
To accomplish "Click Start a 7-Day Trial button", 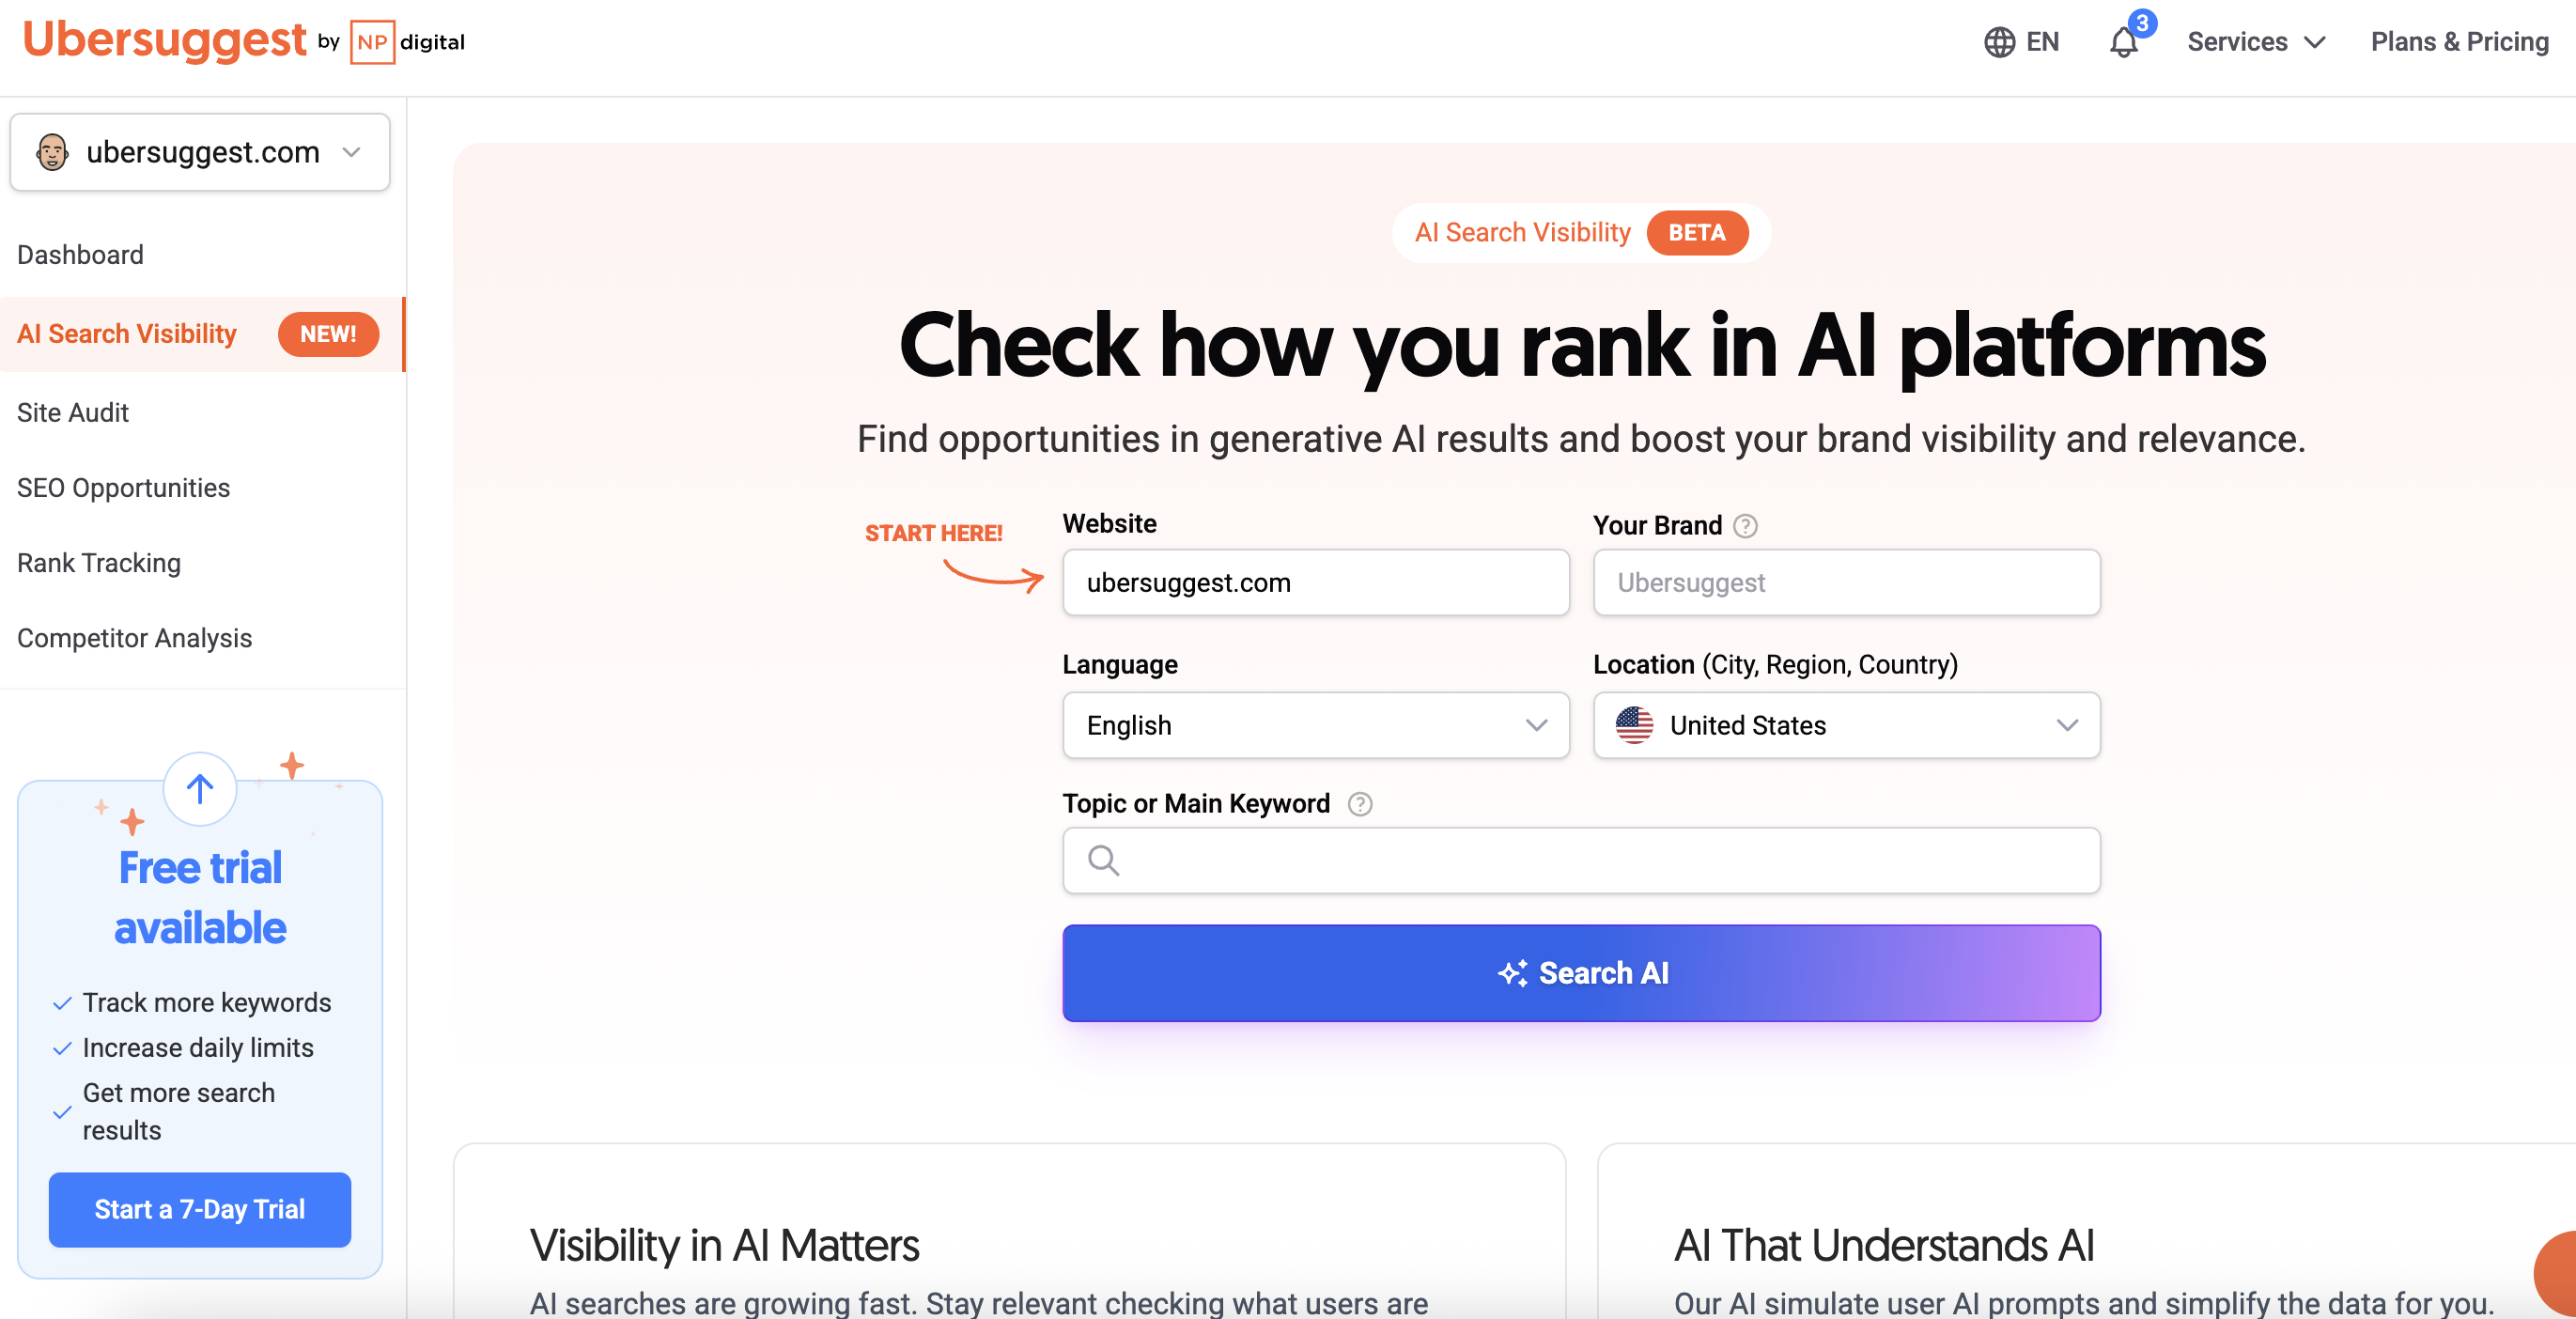I will point(200,1209).
